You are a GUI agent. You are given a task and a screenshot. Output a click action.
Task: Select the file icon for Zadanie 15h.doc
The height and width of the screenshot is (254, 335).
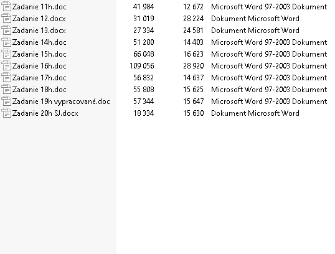(x=6, y=54)
